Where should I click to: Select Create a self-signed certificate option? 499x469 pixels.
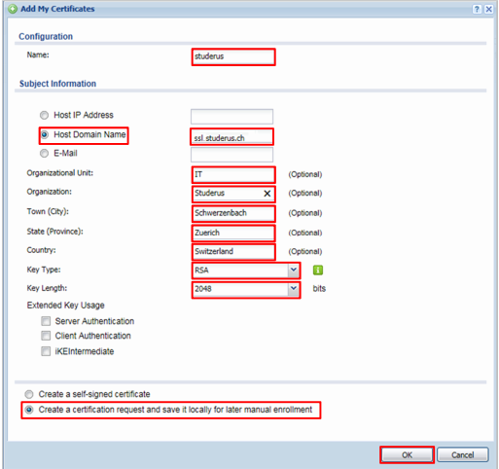tap(29, 394)
